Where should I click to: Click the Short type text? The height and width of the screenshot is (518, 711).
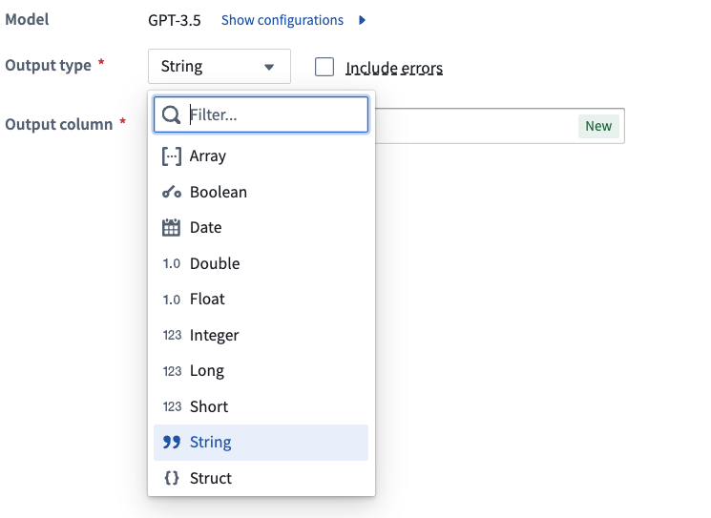(x=209, y=406)
